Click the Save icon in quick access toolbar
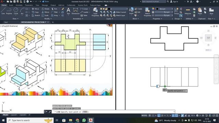The height and width of the screenshot is (123, 219). tap(14, 1)
